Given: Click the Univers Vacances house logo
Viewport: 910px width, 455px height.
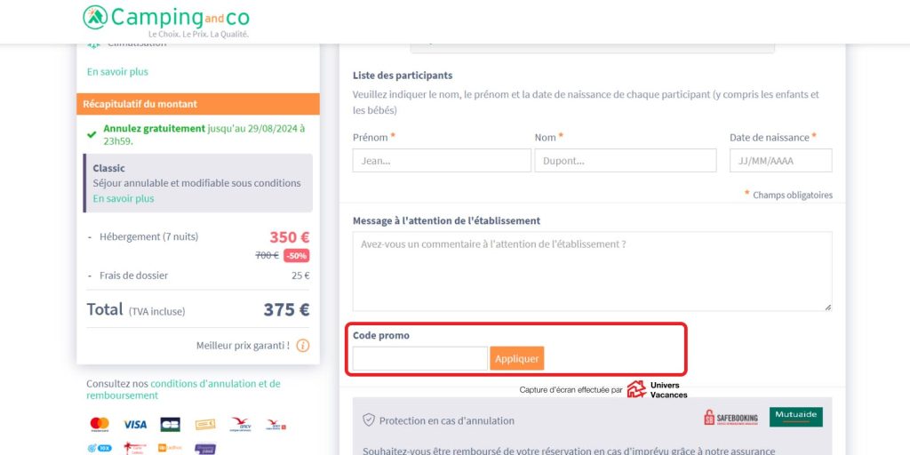Looking at the screenshot, I should click(636, 389).
